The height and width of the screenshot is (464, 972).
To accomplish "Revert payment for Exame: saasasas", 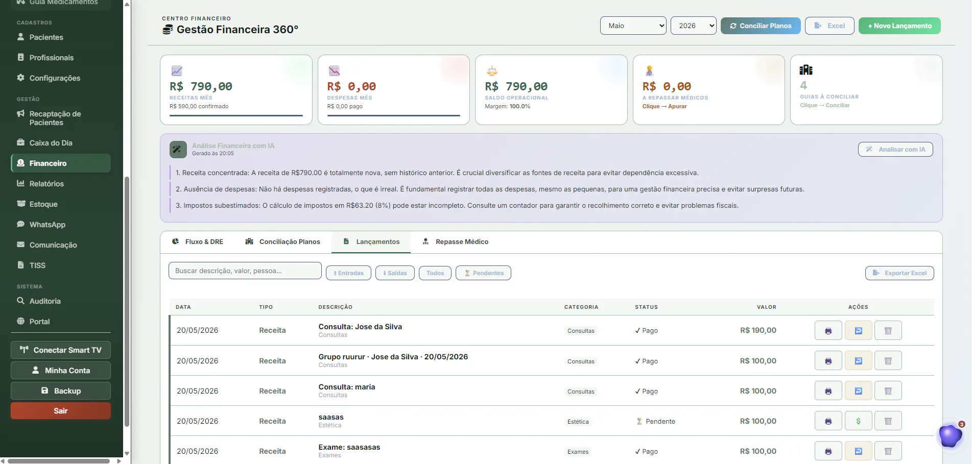I will pyautogui.click(x=858, y=451).
